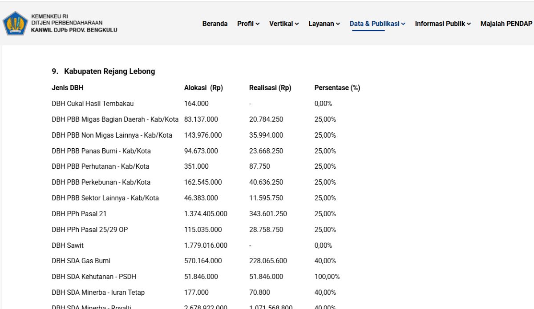Viewport: 534px width, 309px height.
Task: Expand the Profil dropdown menu
Action: [x=248, y=24]
